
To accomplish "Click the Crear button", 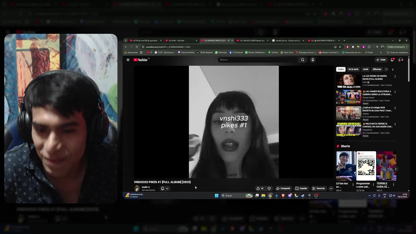I will (x=381, y=60).
